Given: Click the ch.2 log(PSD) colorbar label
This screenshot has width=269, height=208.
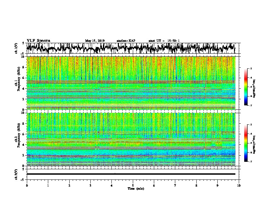Looking at the screenshot, I should click(254, 144).
